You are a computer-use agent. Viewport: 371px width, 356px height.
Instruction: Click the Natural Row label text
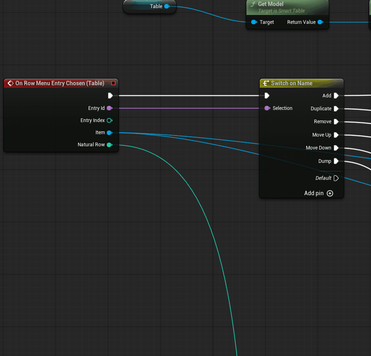pos(91,144)
